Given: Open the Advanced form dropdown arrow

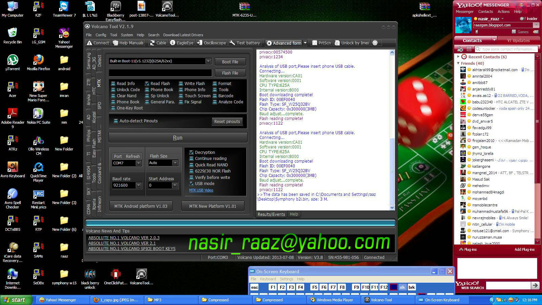Looking at the screenshot, I should click(x=305, y=43).
